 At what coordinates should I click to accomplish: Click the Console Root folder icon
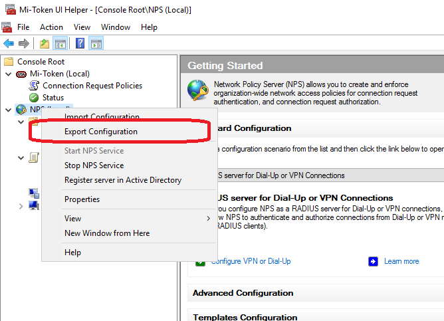(x=9, y=61)
